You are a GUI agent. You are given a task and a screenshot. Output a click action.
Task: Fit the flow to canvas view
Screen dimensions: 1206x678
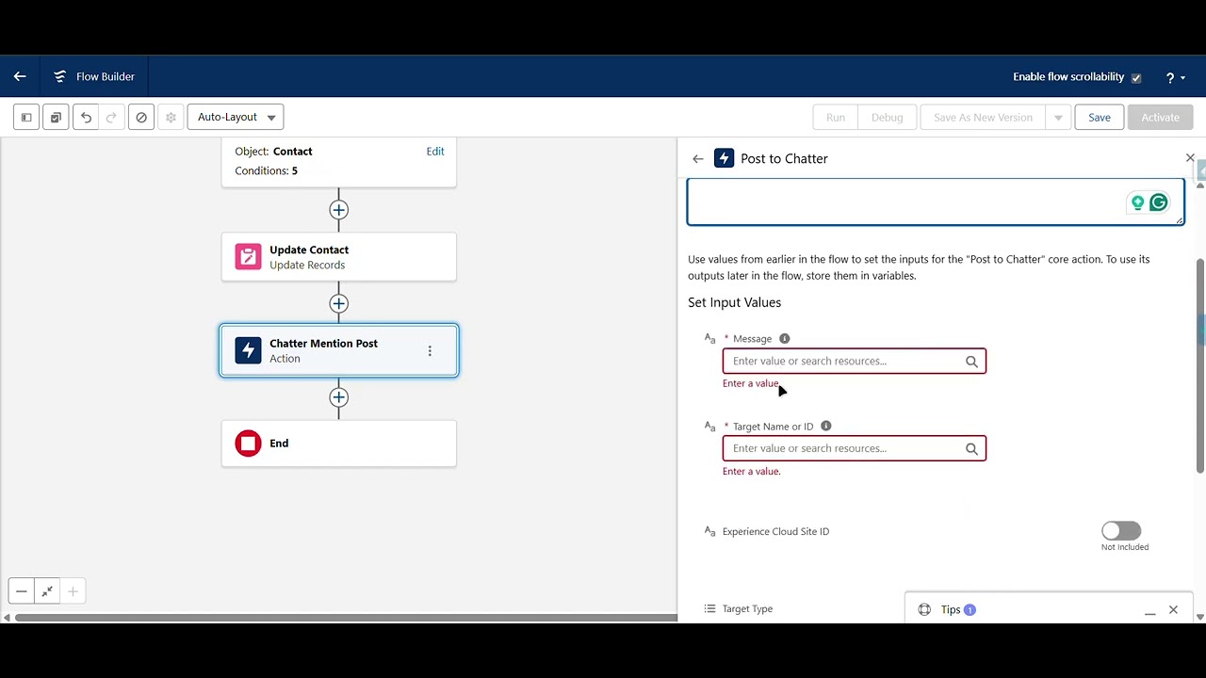(47, 591)
